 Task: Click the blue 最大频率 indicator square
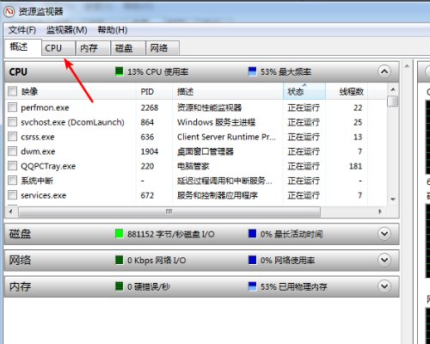click(x=252, y=71)
